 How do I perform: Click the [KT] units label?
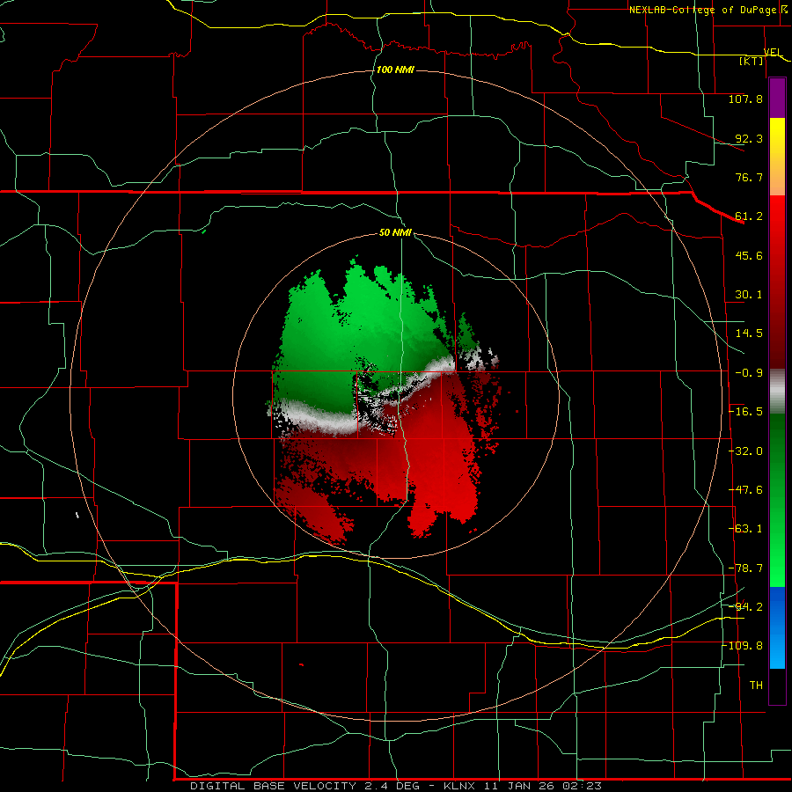(752, 61)
